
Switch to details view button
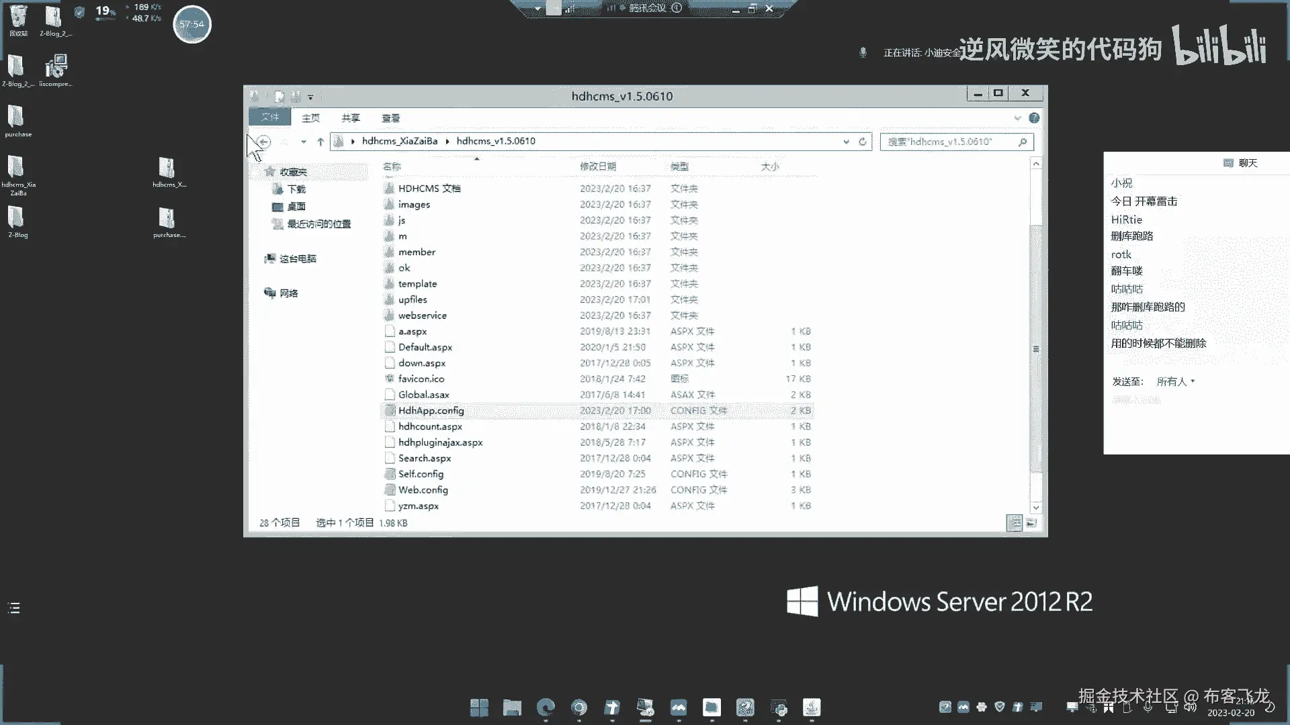(1015, 523)
